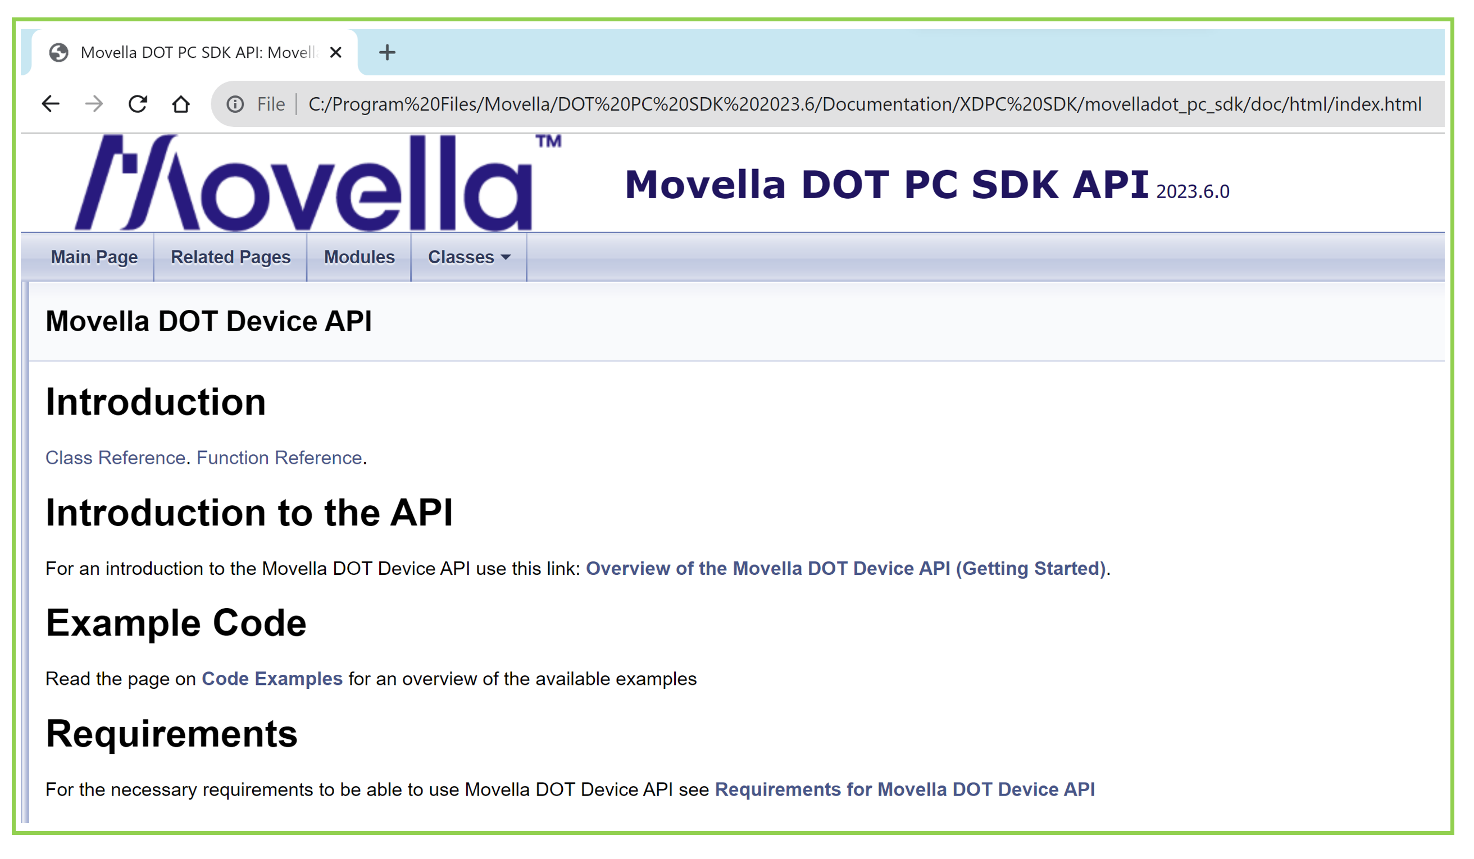Click the browser forward arrow

(94, 104)
